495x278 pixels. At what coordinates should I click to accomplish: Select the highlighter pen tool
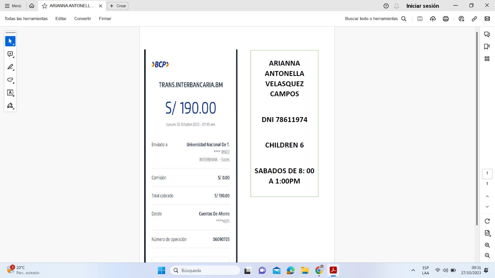10,67
